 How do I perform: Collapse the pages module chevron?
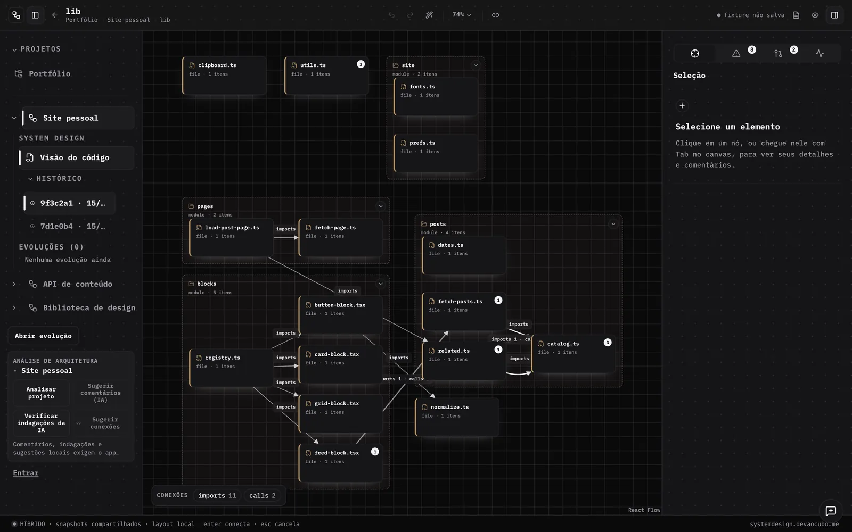(x=380, y=206)
